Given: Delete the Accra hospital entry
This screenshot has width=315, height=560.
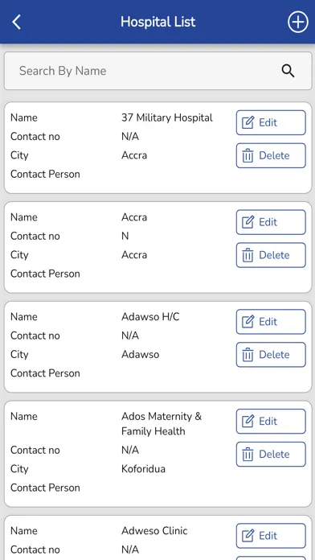Looking at the screenshot, I should point(271,255).
